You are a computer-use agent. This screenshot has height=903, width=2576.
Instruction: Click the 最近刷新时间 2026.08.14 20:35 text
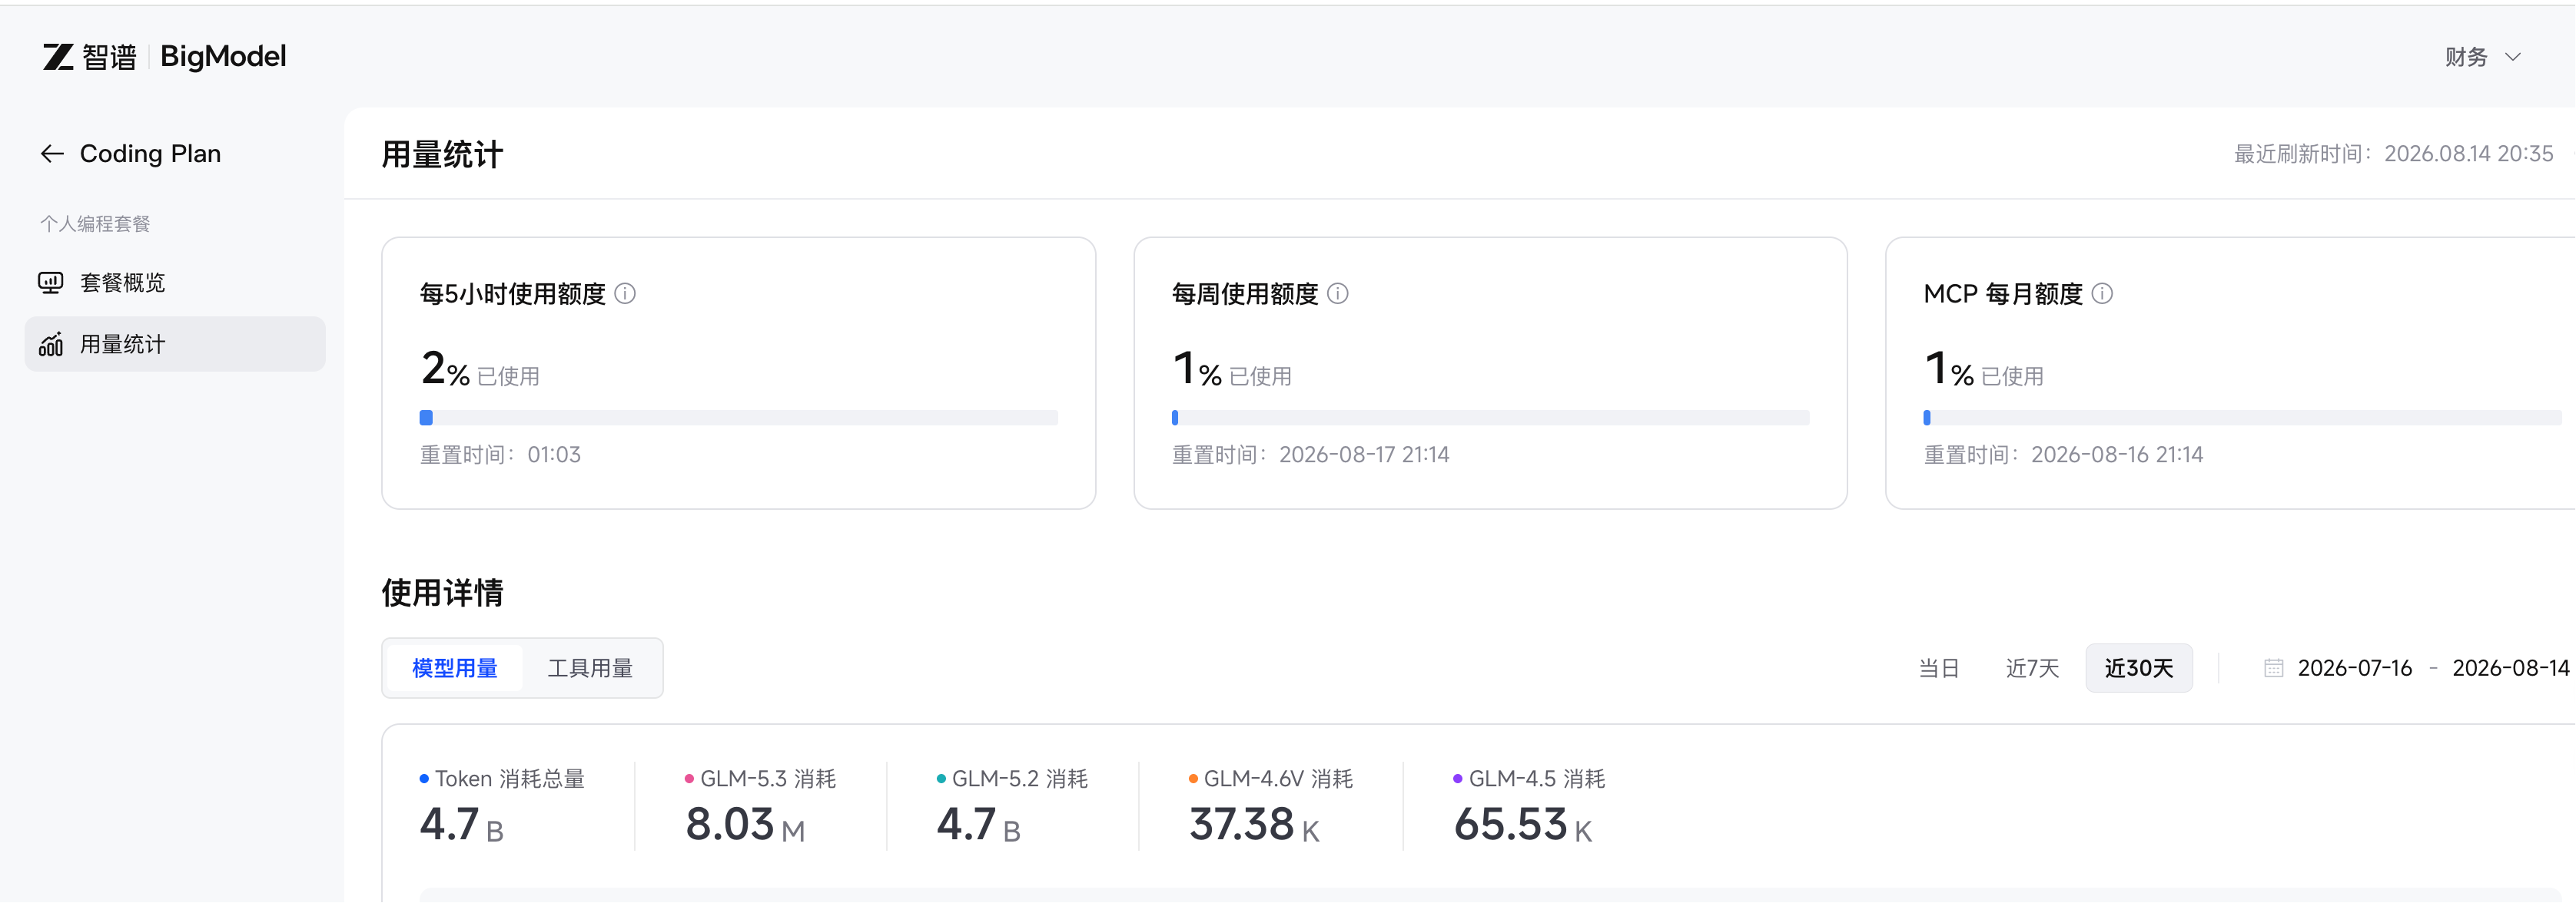click(2394, 154)
